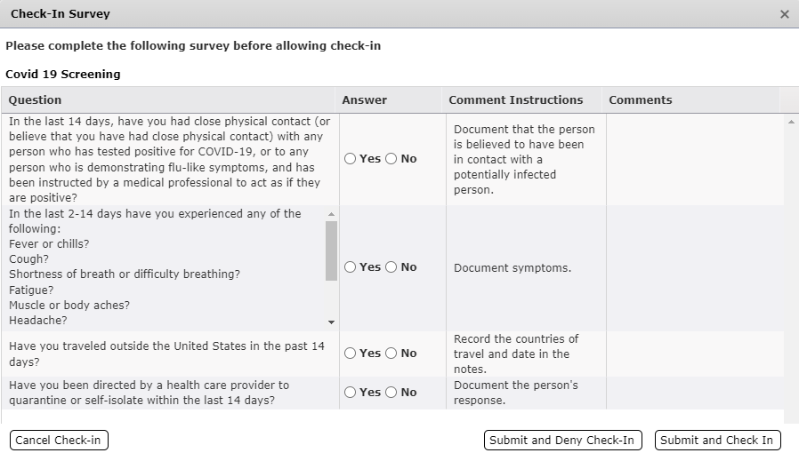Image resolution: width=799 pixels, height=453 pixels.
Task: Close the Check-In Survey dialog
Action: point(784,14)
